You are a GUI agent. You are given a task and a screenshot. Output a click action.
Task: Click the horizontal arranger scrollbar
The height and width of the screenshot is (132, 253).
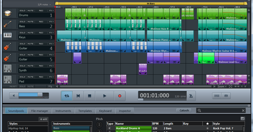[136, 87]
